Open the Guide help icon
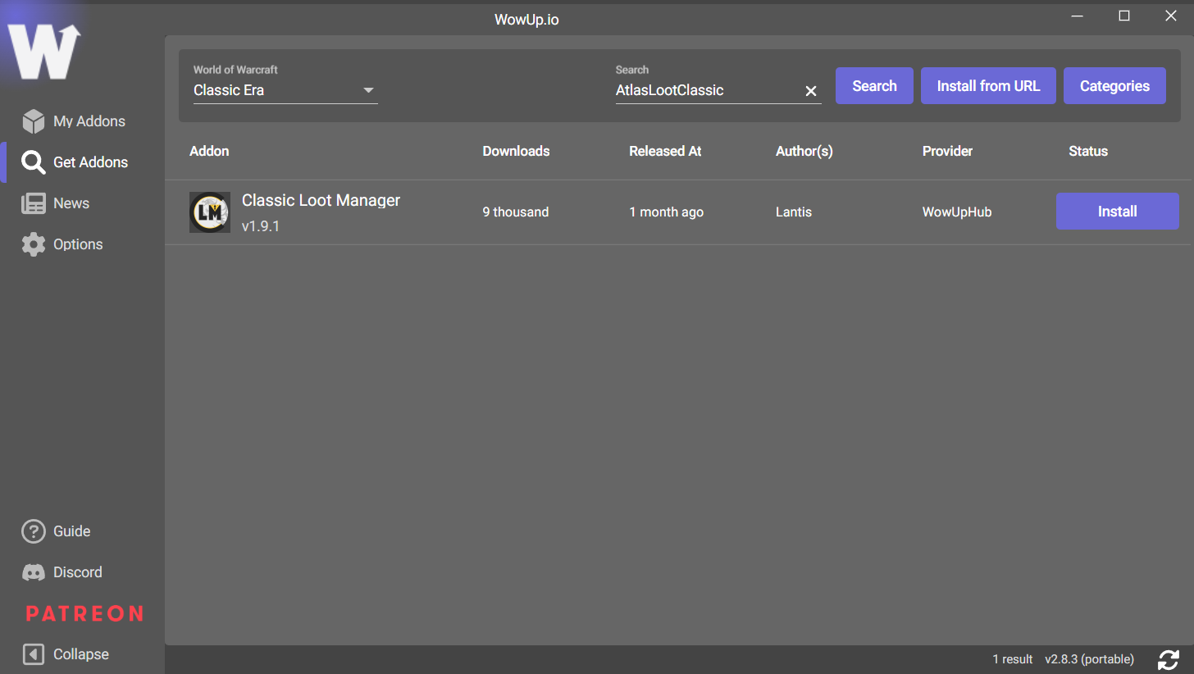The height and width of the screenshot is (674, 1194). pyautogui.click(x=33, y=531)
